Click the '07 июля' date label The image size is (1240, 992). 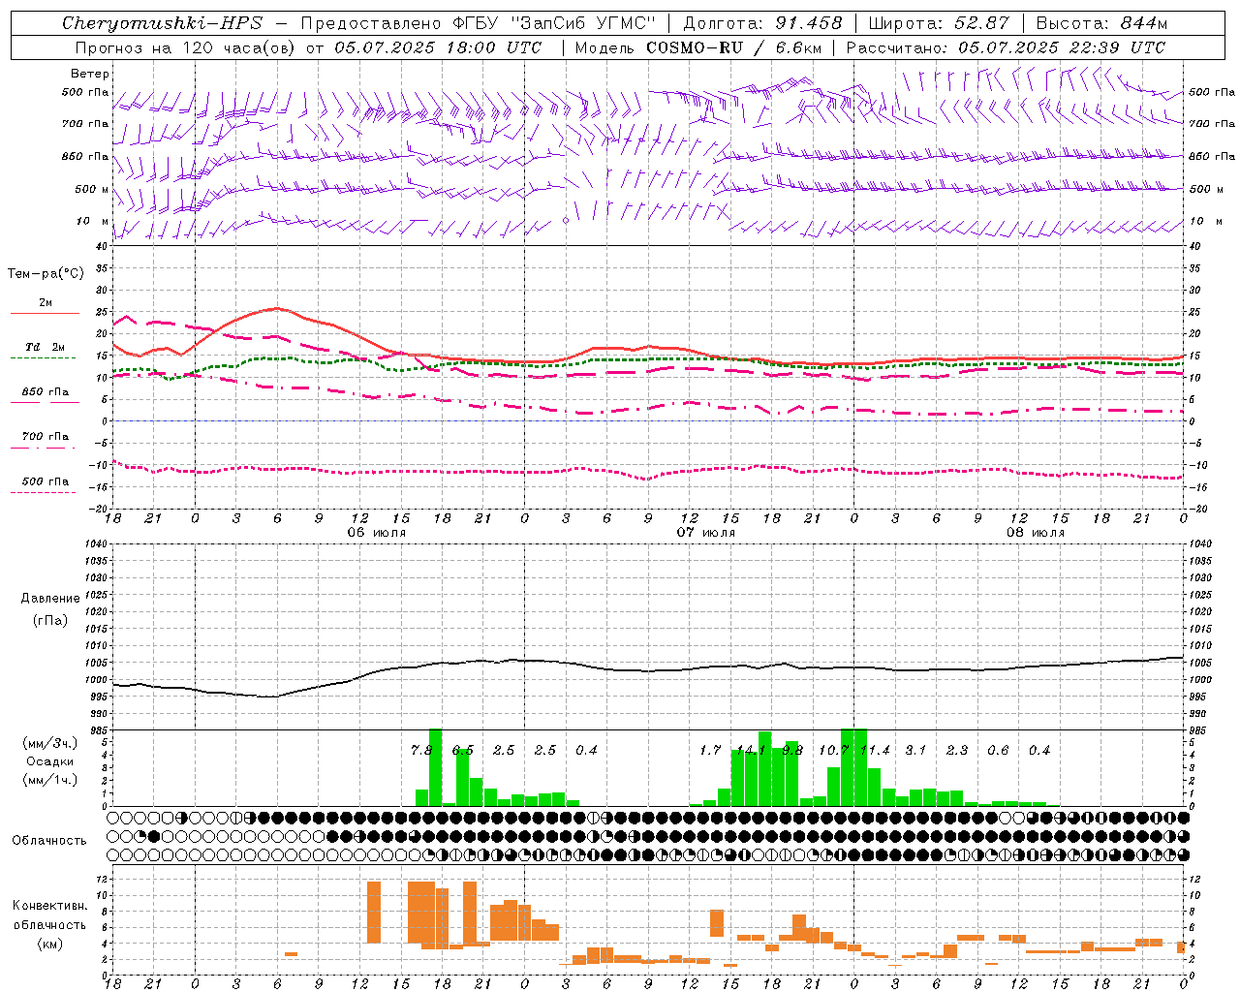[x=706, y=533]
